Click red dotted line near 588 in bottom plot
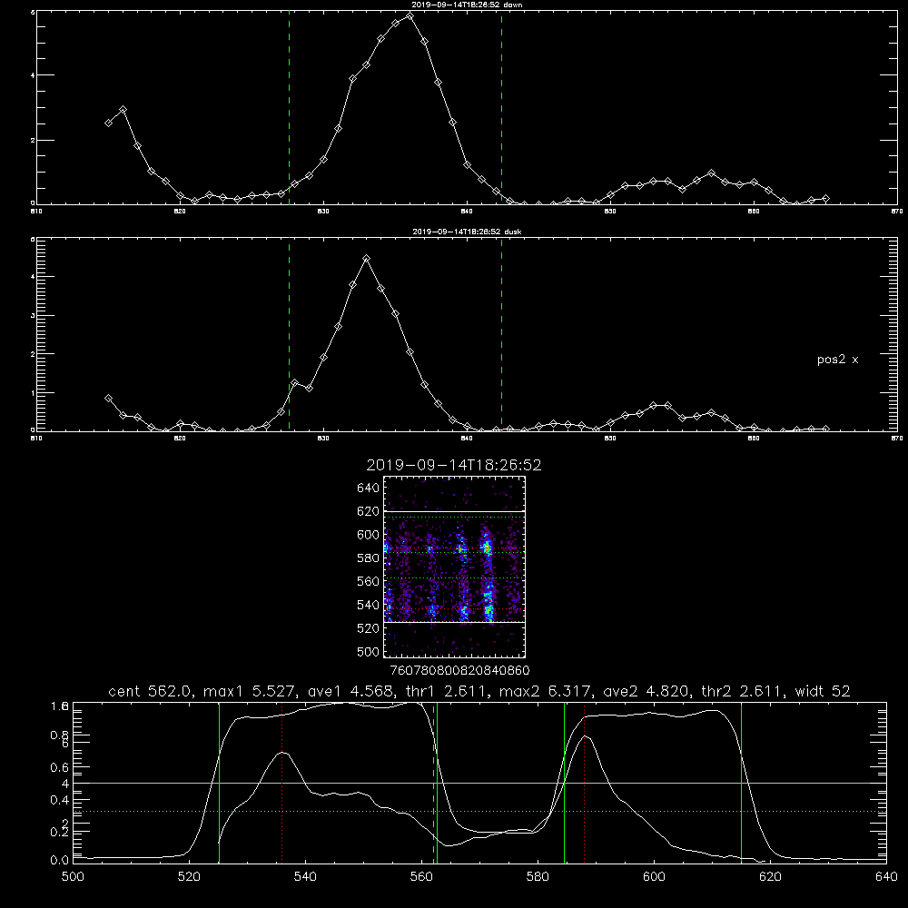 point(584,783)
